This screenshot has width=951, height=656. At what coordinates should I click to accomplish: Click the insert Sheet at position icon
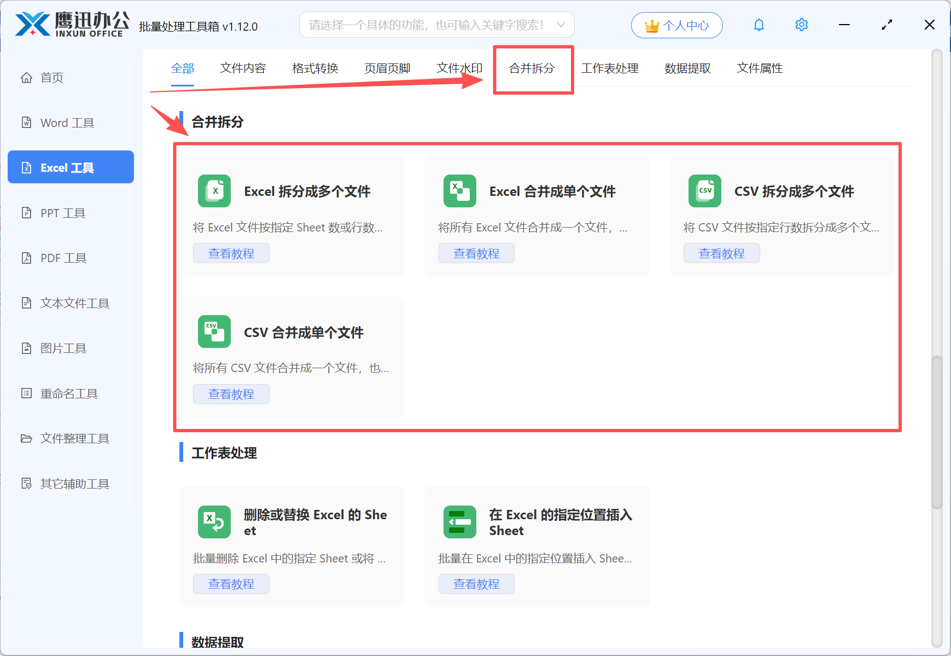459,522
